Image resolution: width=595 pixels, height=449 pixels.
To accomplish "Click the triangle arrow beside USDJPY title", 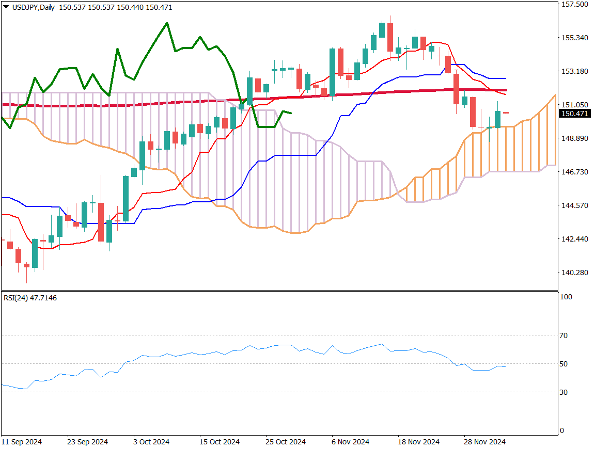I will [x=6, y=7].
